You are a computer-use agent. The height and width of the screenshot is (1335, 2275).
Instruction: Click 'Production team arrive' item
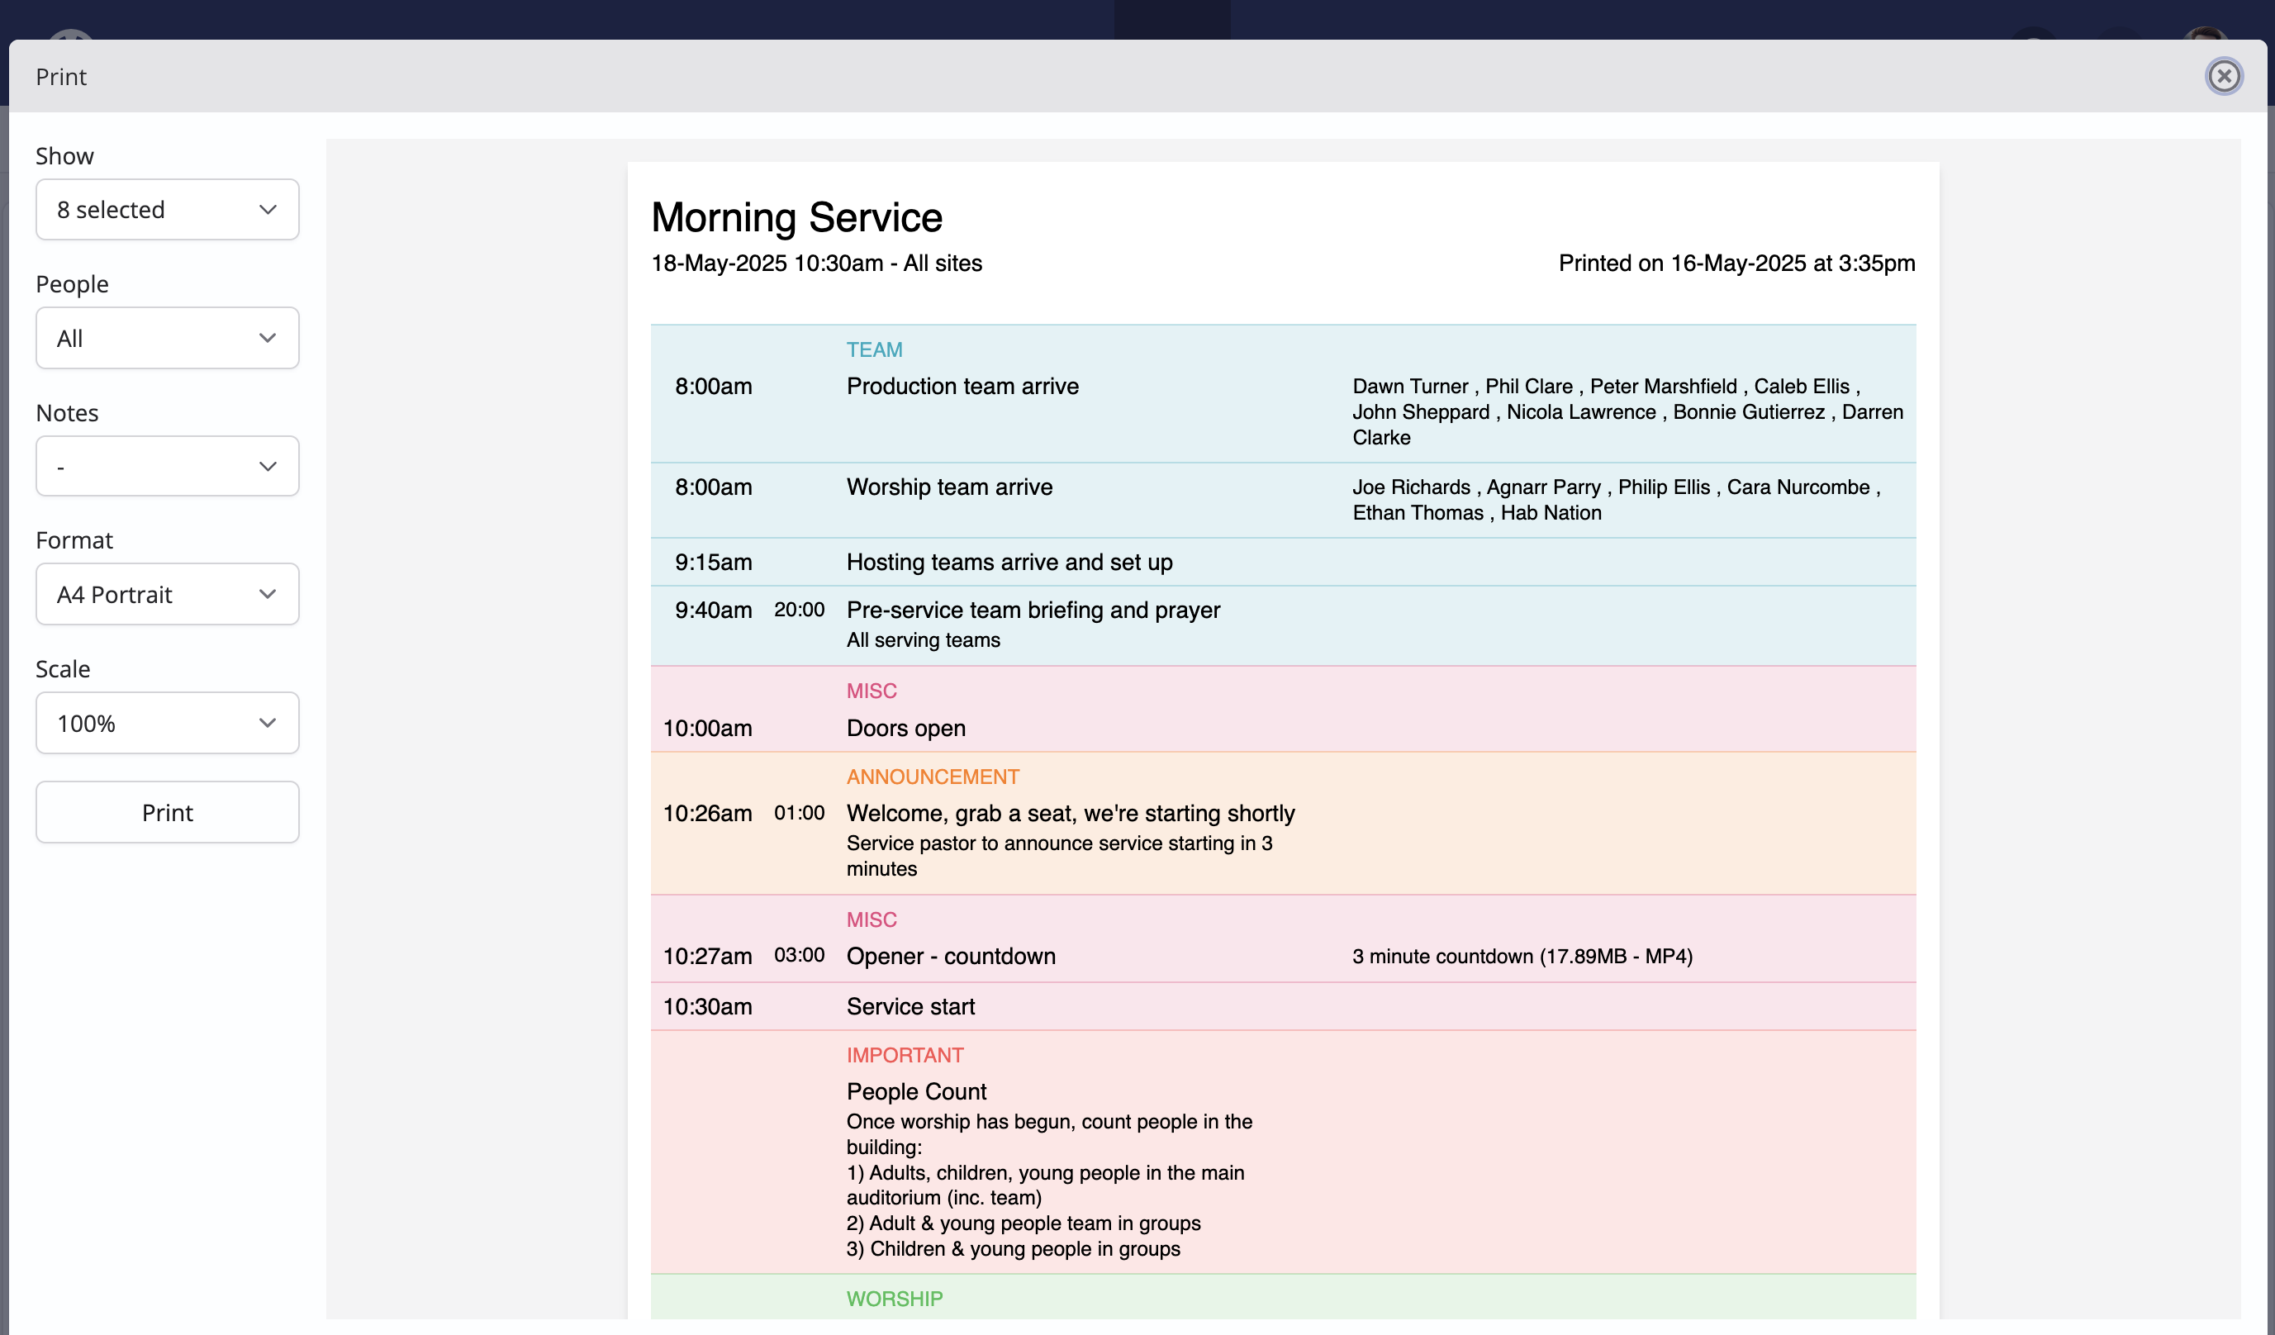click(962, 387)
